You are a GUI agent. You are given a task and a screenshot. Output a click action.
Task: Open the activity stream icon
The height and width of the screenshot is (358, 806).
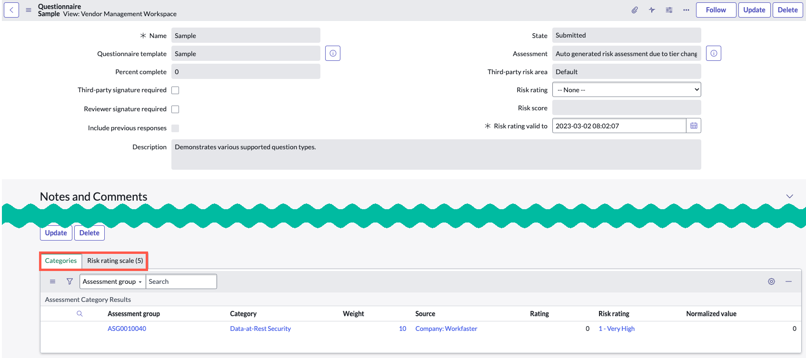point(652,10)
